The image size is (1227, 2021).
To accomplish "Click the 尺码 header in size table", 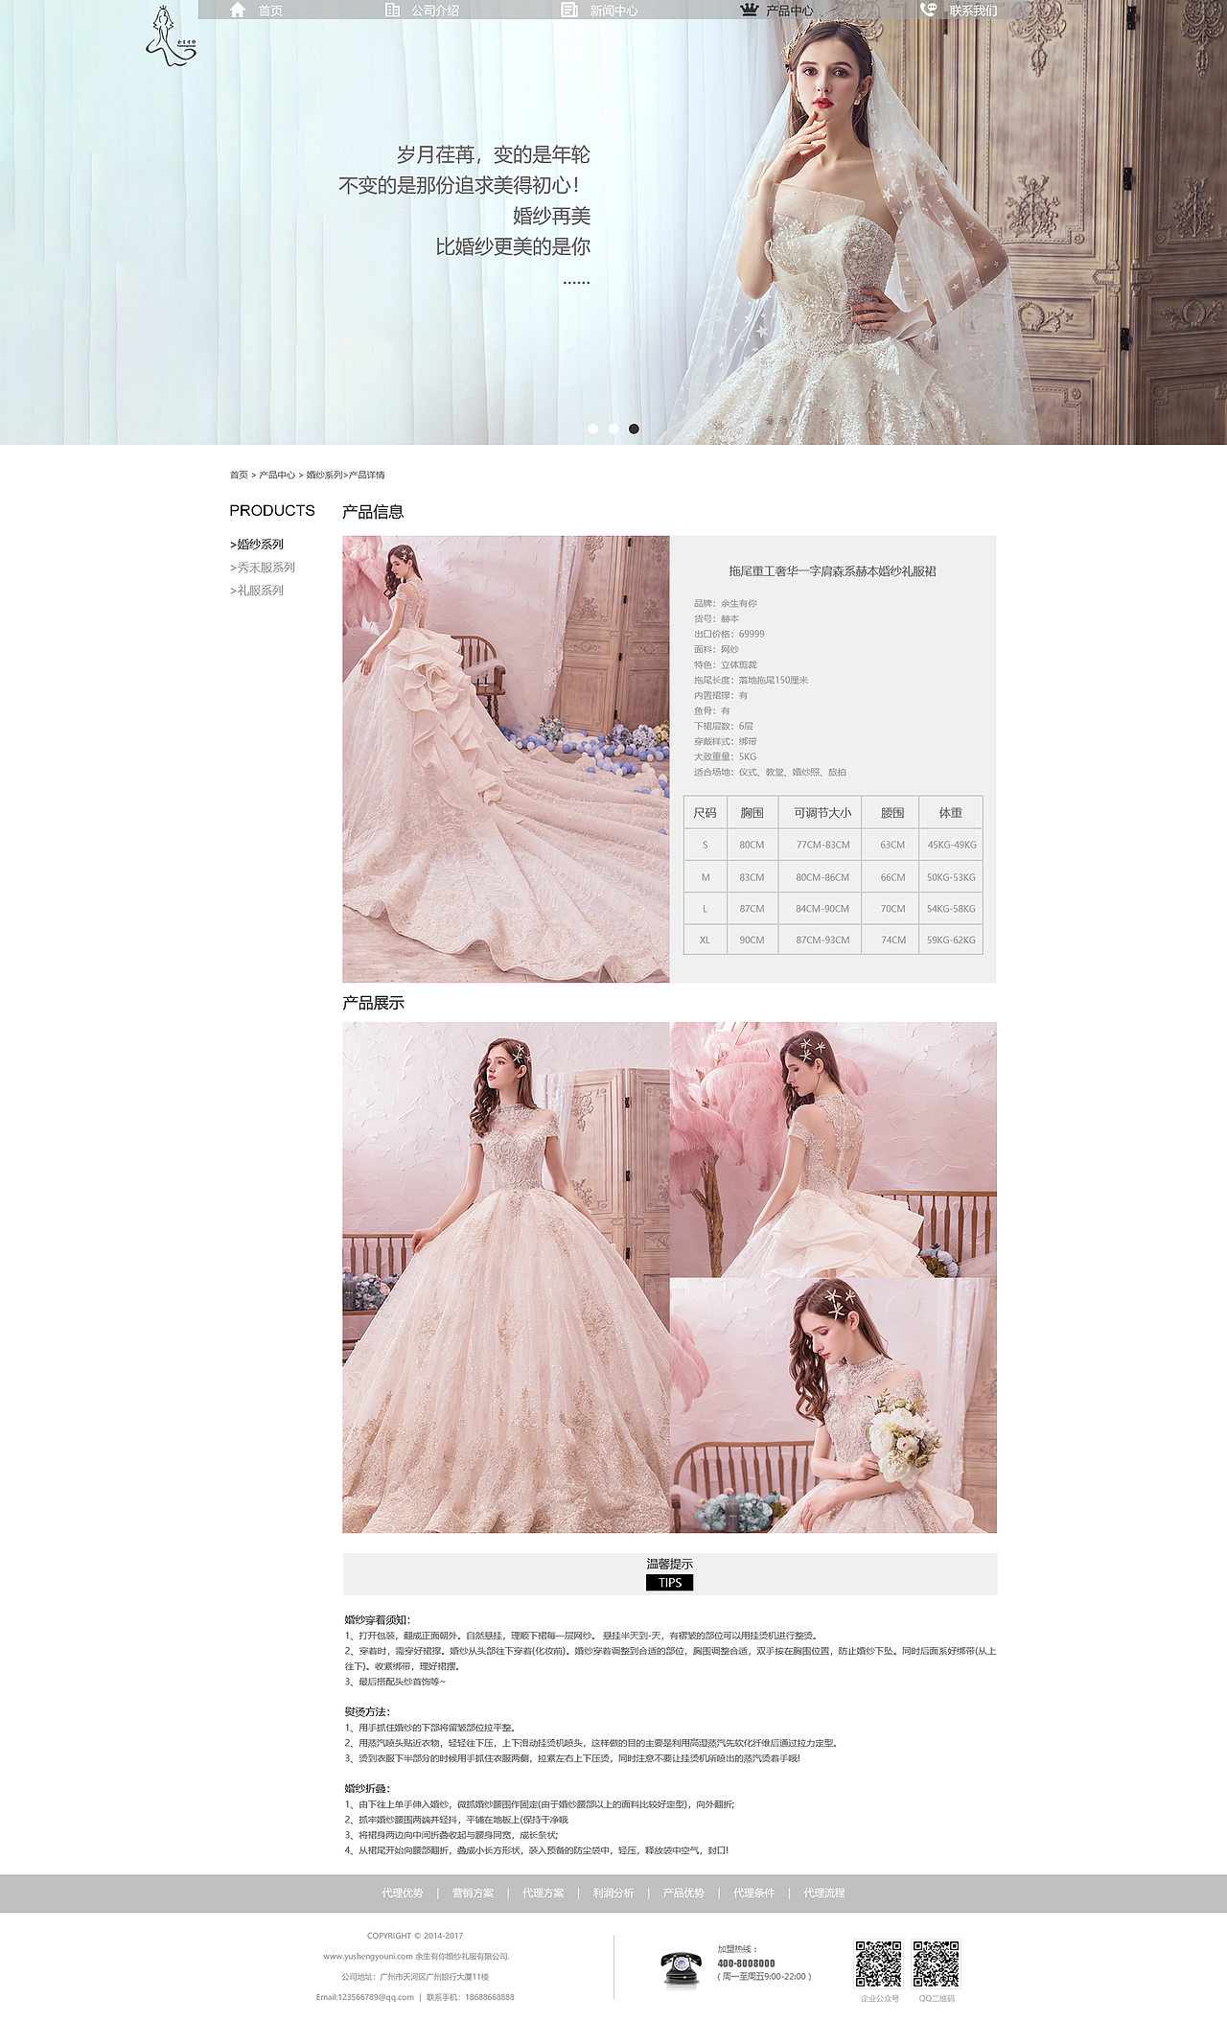I will point(706,813).
